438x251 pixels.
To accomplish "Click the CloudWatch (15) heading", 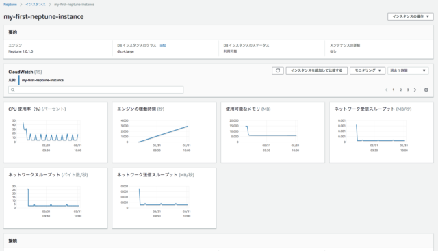I will tap(25, 72).
